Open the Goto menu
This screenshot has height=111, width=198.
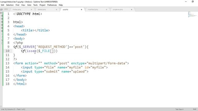click(29, 5)
